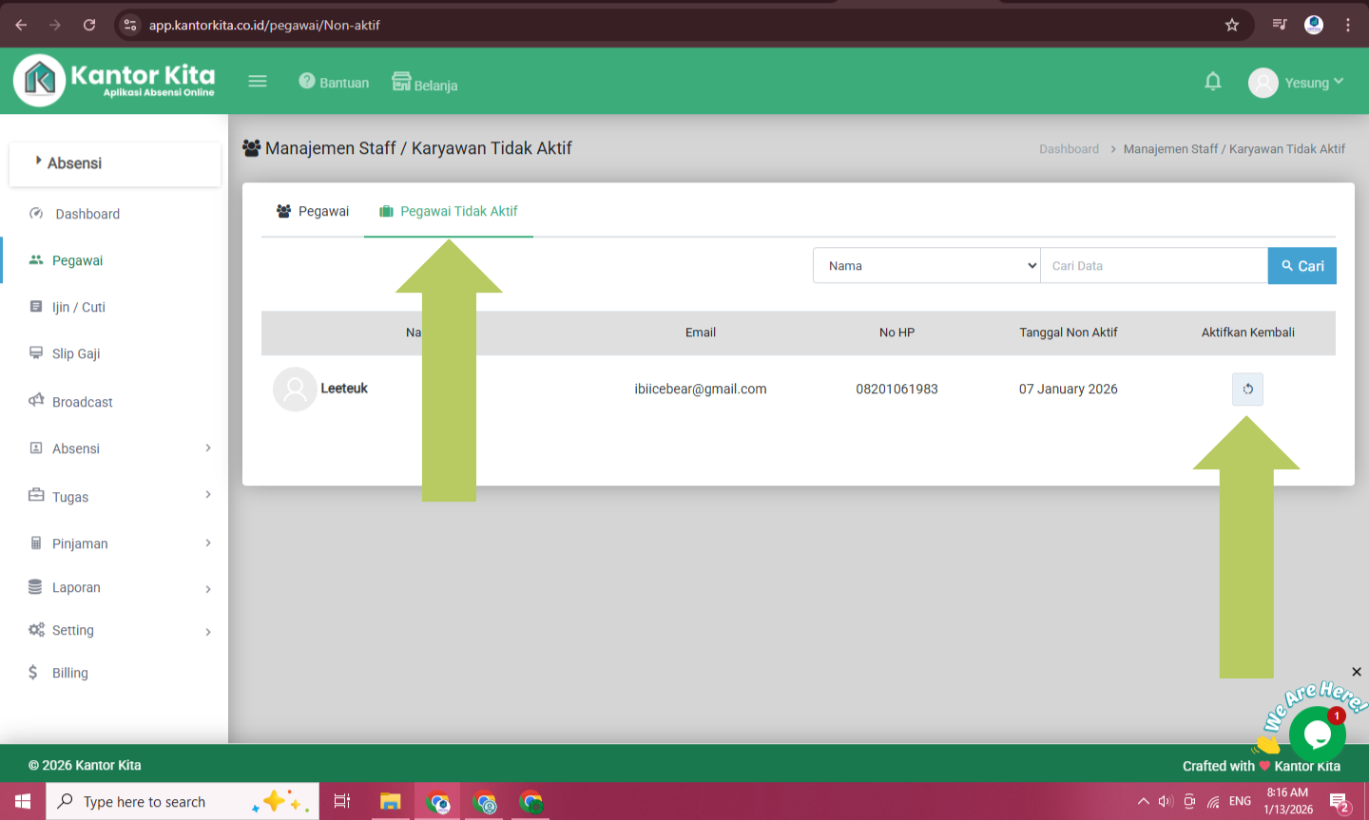Switch to the Pegawai tab
Viewport: 1369px width, 820px height.
pyautogui.click(x=313, y=211)
